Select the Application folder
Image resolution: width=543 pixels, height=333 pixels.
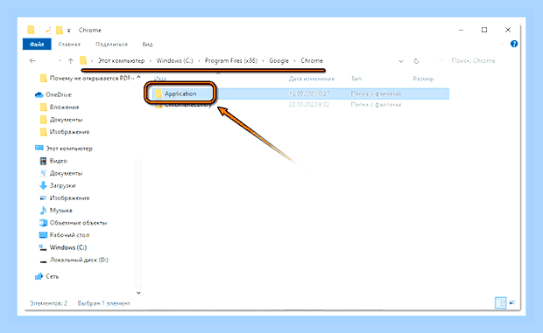click(x=180, y=94)
